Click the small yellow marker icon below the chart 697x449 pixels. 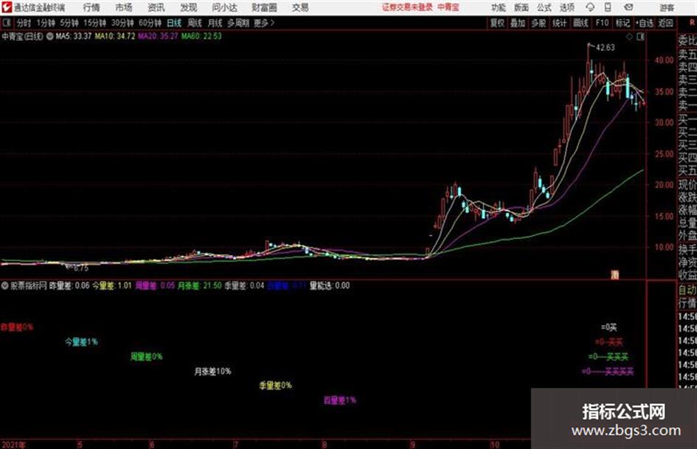(615, 275)
